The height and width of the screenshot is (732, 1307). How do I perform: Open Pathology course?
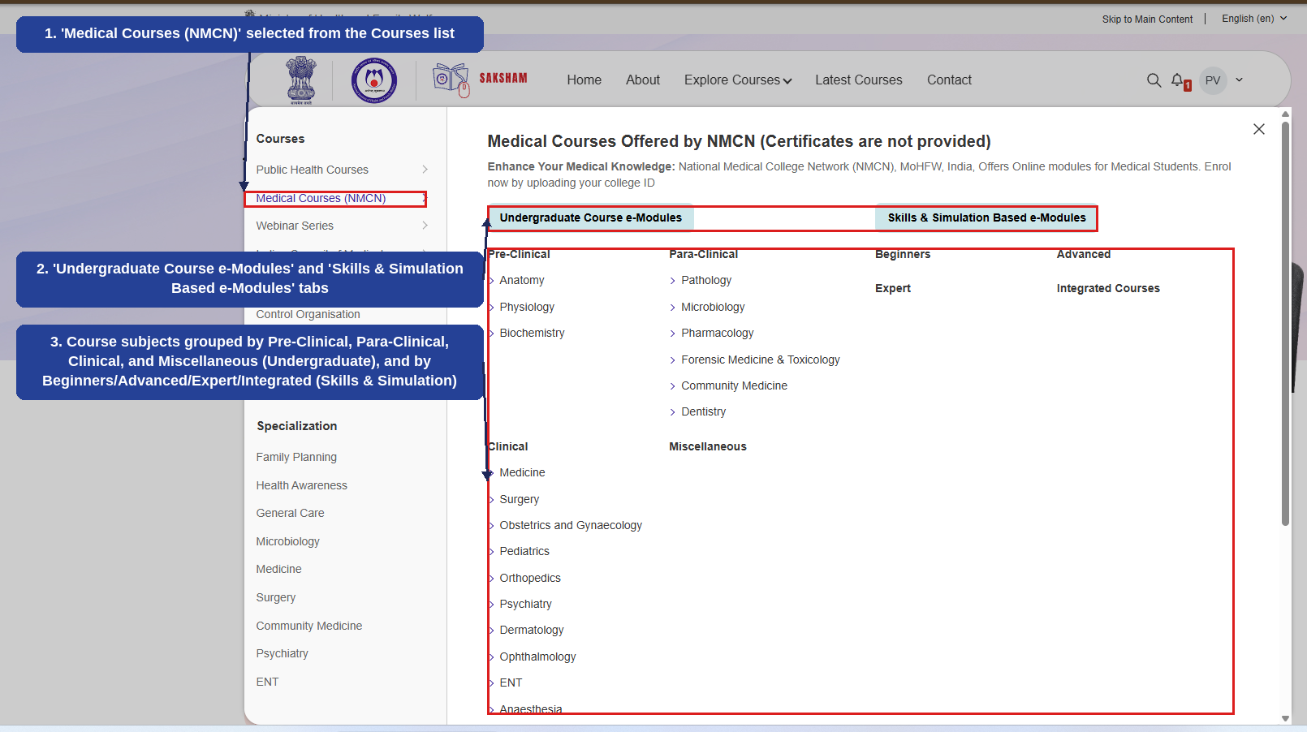[706, 280]
